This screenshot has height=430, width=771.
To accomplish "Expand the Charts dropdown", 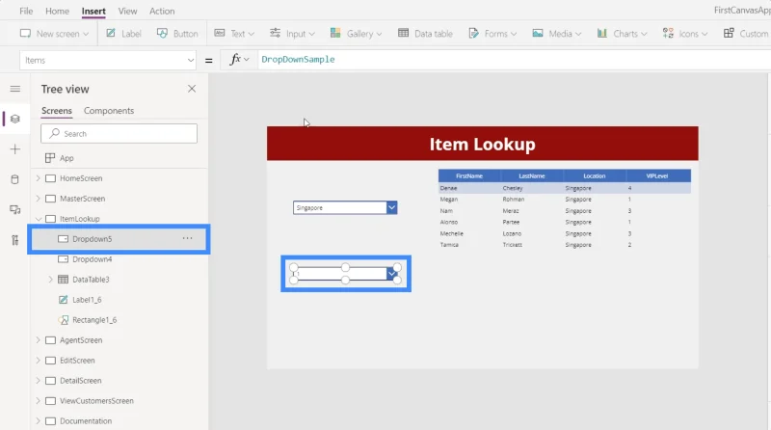I will (x=622, y=34).
